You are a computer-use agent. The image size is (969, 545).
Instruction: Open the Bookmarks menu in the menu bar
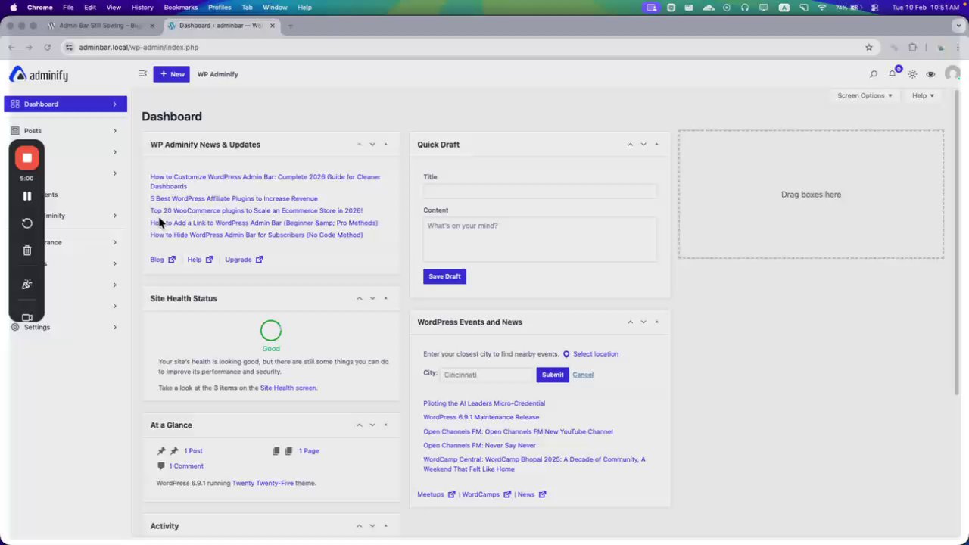pos(180,7)
